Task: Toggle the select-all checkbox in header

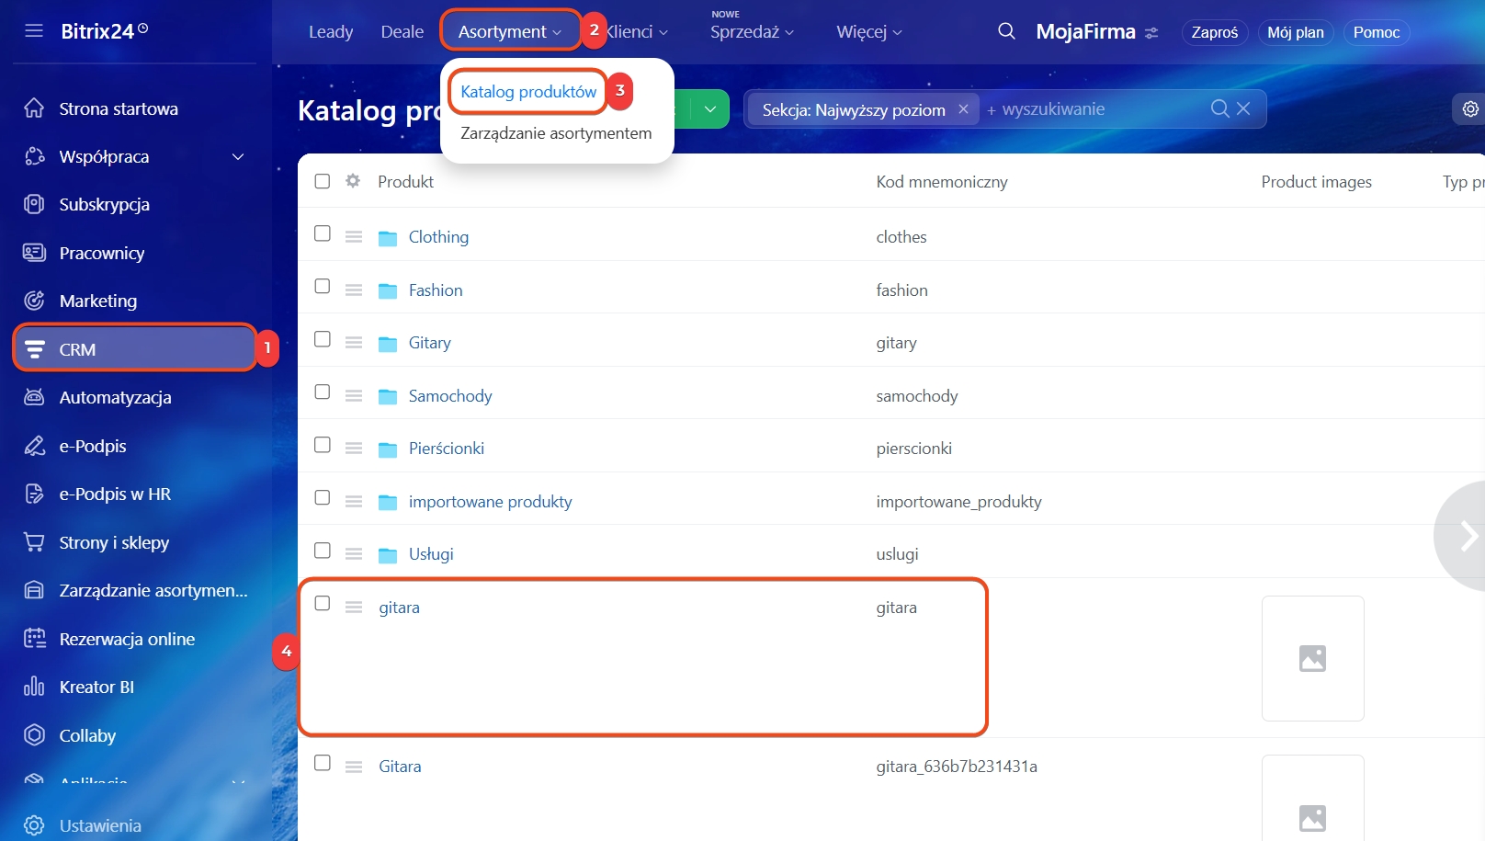Action: (x=323, y=181)
